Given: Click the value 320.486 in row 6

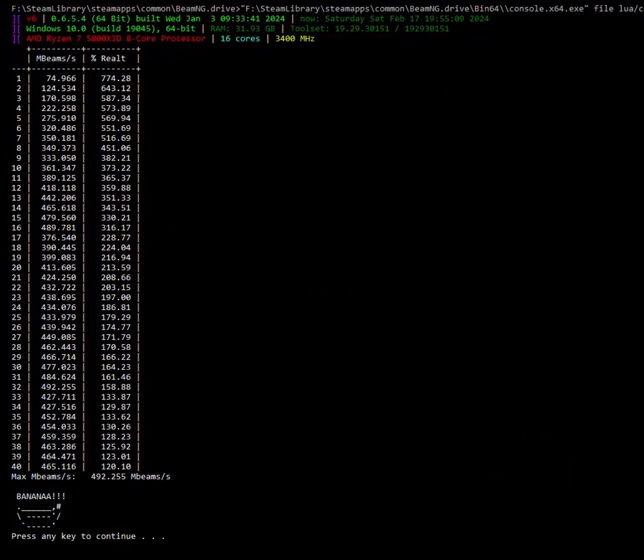Looking at the screenshot, I should pyautogui.click(x=59, y=129).
